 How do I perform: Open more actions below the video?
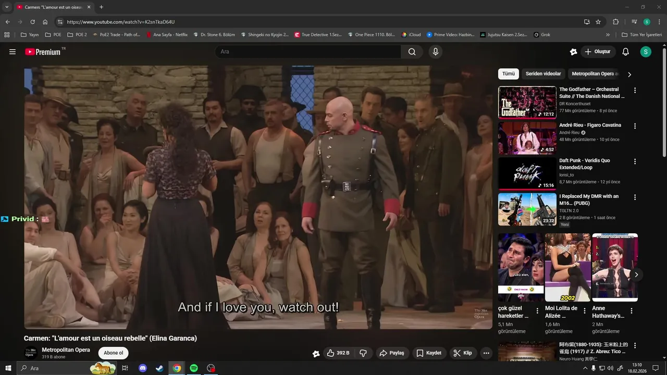click(x=486, y=353)
